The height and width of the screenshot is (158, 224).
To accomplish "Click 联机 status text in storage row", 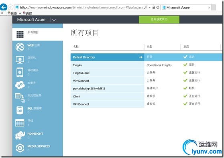I will 192,88.
